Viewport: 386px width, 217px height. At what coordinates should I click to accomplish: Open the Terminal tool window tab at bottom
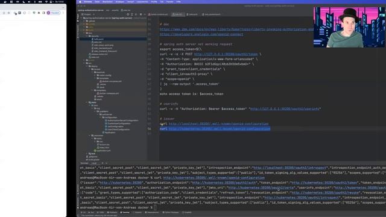[x=125, y=213]
